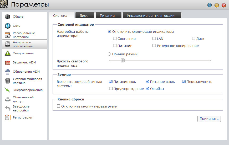
Task: Select the Сеть globe icon
Action: coord(8,26)
